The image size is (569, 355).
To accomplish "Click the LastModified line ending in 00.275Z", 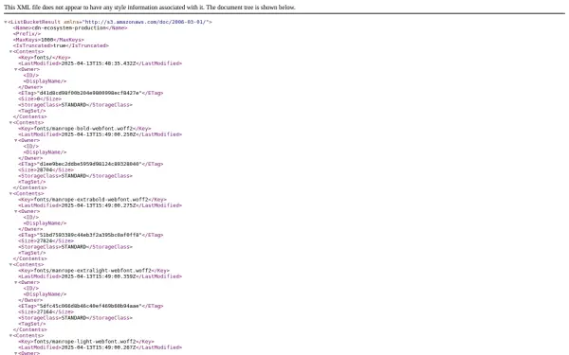I will coord(101,205).
